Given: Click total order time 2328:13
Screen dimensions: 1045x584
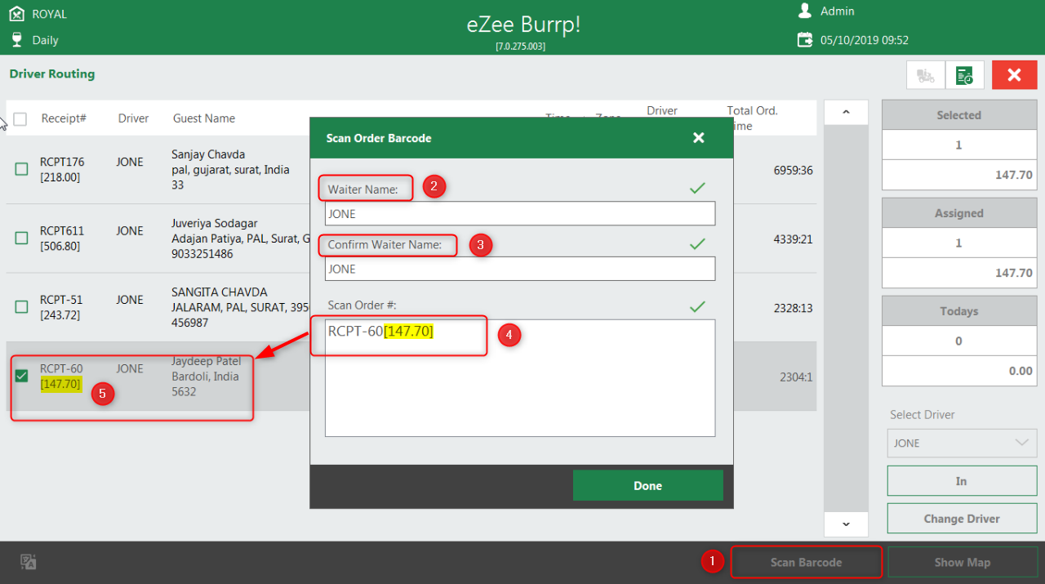Looking at the screenshot, I should tap(794, 309).
